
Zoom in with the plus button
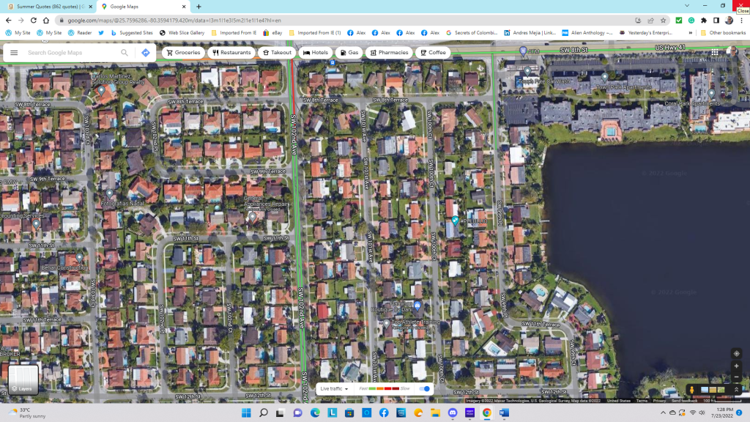(736, 366)
